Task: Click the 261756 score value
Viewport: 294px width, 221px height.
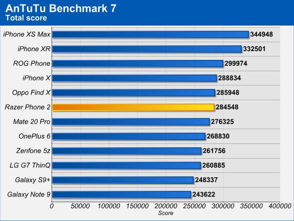Action: 214,151
